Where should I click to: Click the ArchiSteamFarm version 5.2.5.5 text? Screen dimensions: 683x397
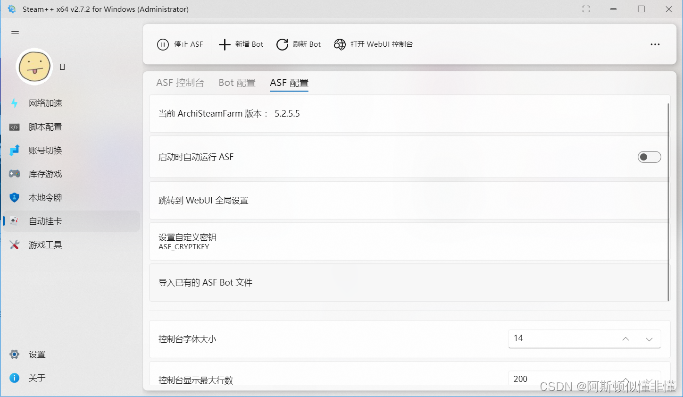pos(229,114)
